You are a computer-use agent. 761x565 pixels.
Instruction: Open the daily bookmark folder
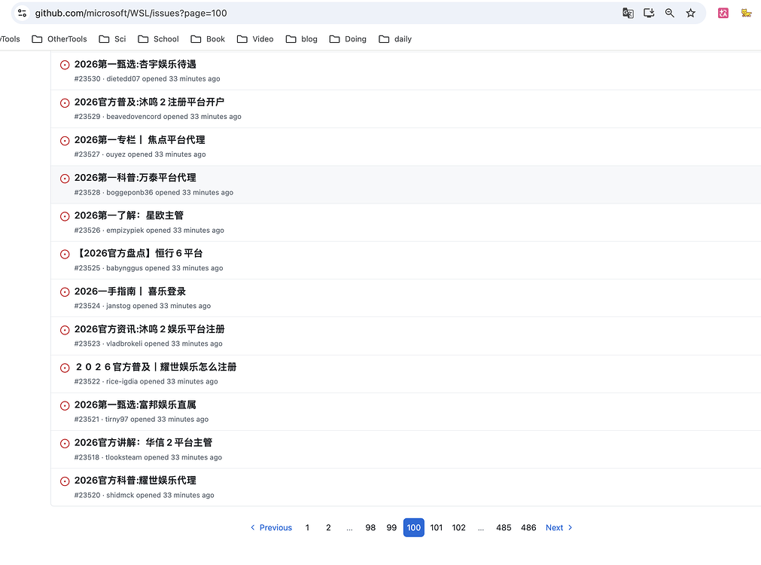395,39
